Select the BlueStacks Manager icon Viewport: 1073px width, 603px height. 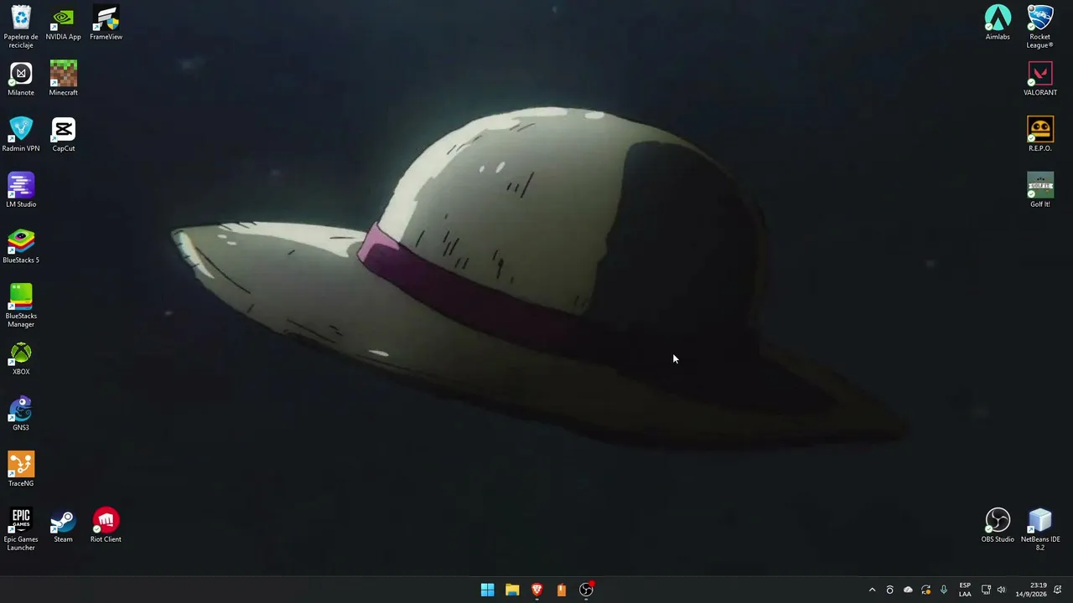pos(21,306)
